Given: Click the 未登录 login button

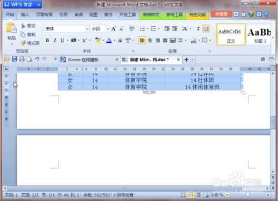Looking at the screenshot, I should point(221,14).
